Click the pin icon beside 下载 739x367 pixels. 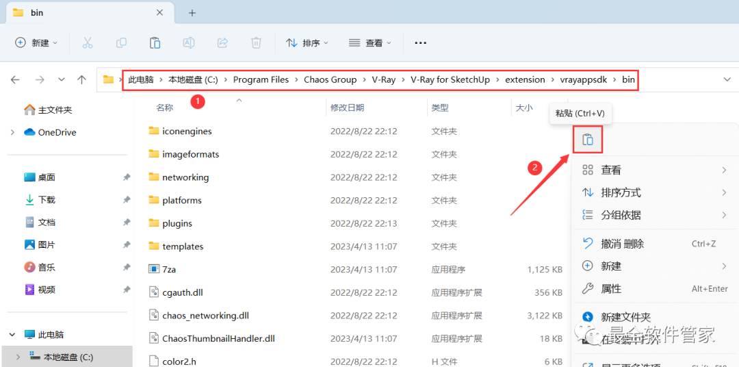tap(127, 200)
